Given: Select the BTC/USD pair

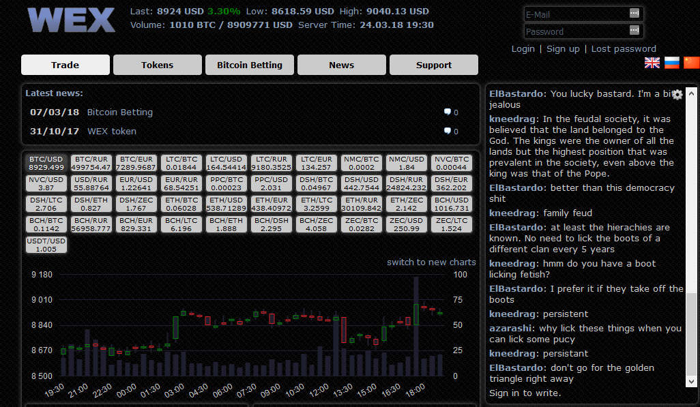Looking at the screenshot, I should click(46, 163).
